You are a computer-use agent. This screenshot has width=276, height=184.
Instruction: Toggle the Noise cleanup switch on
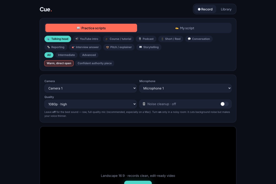(224, 104)
